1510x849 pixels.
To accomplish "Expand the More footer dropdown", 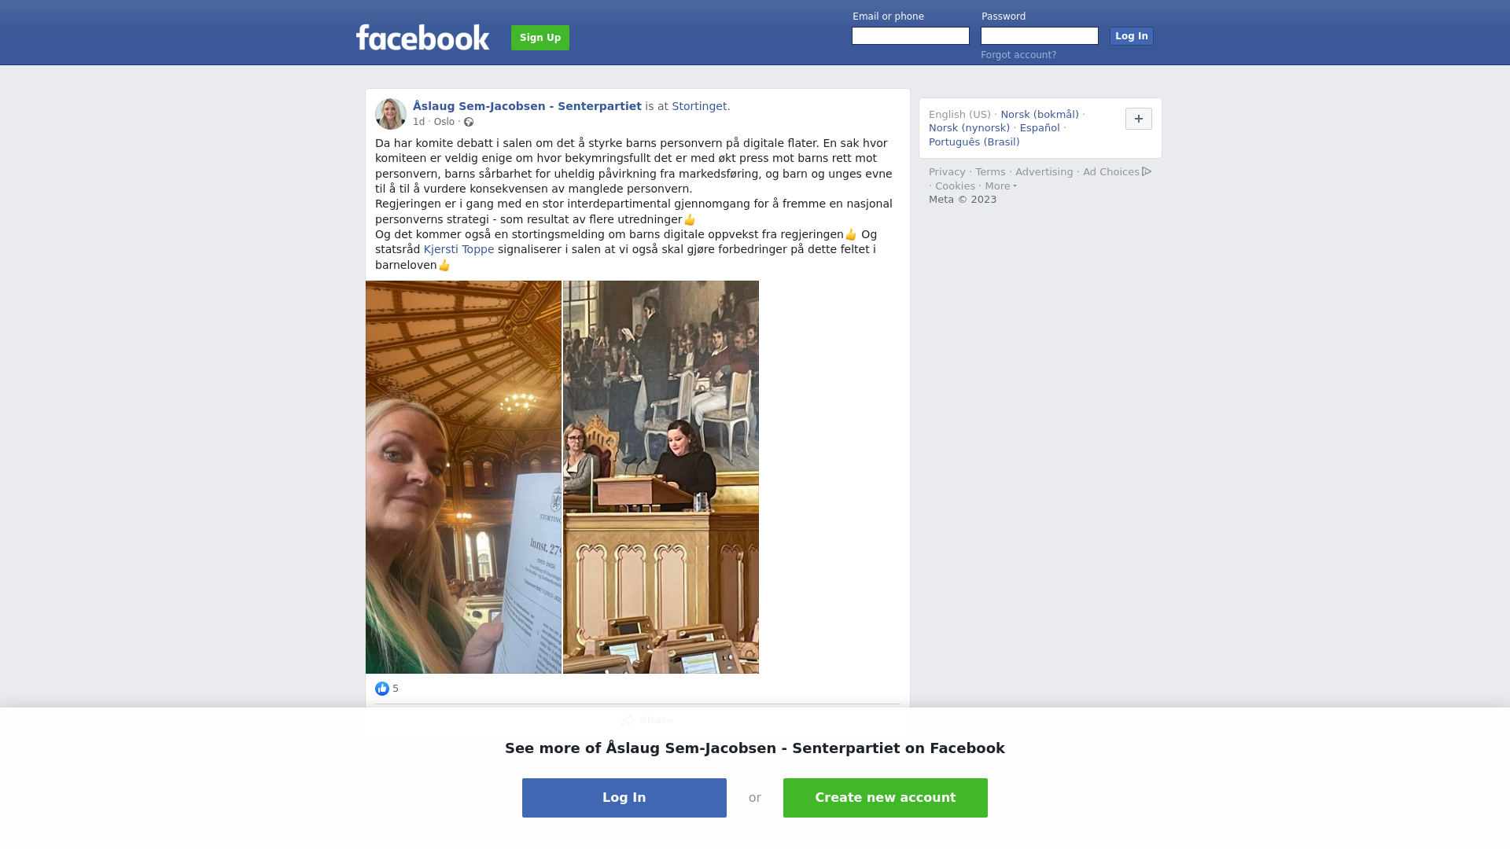I will click(1000, 186).
